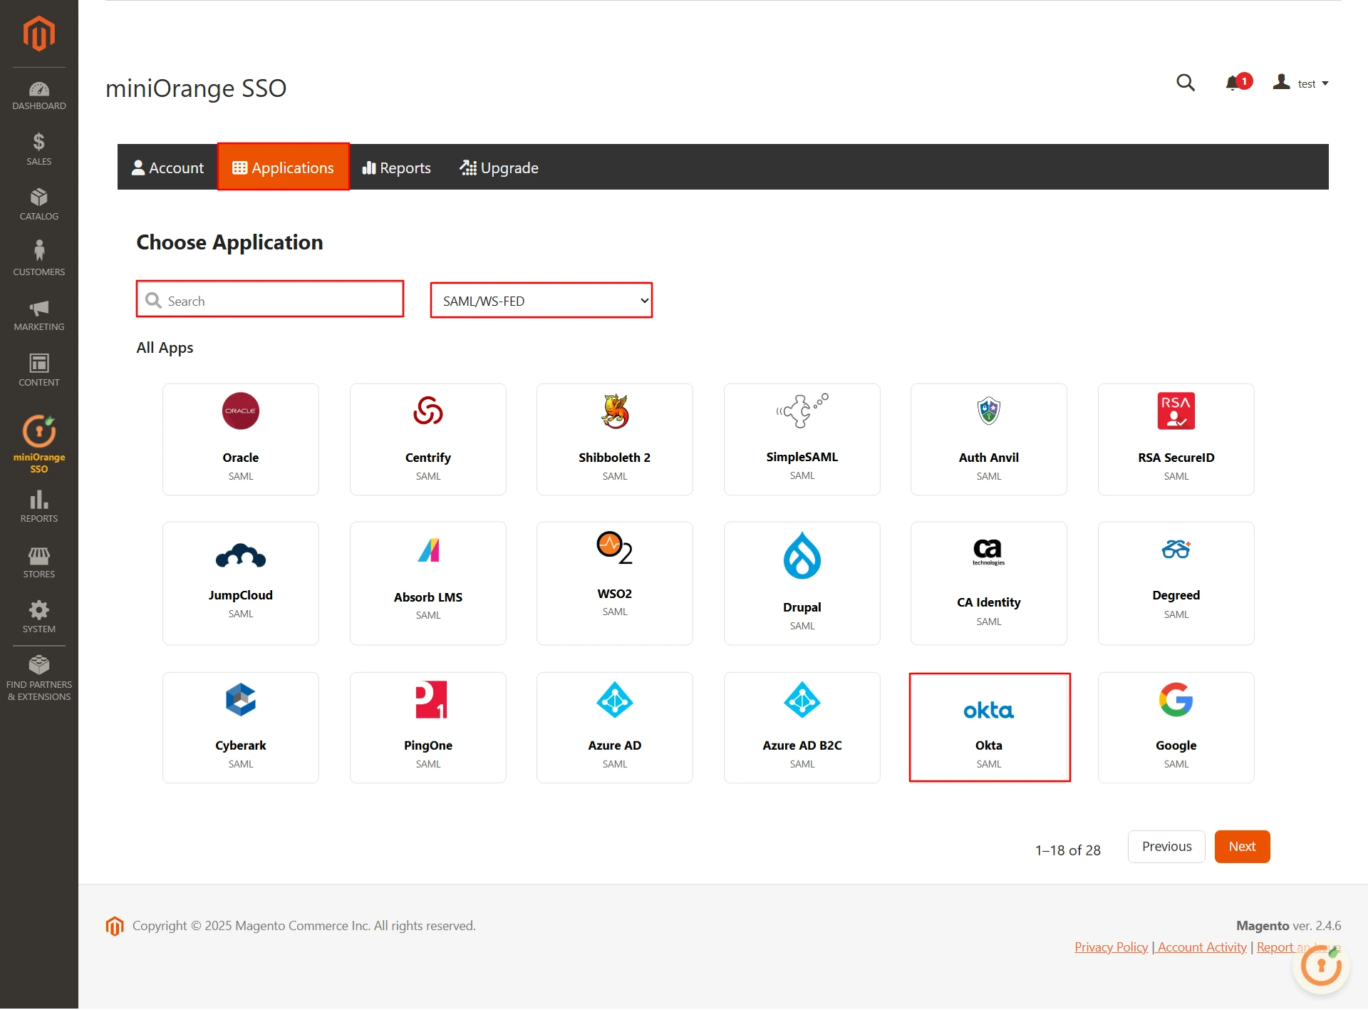The image size is (1368, 1010).
Task: Open the Customers section
Action: pos(38,258)
